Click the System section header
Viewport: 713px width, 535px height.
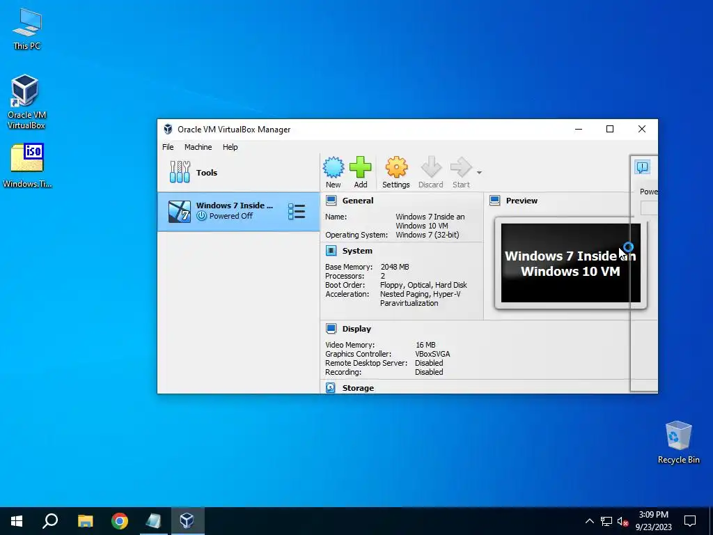[x=357, y=251]
